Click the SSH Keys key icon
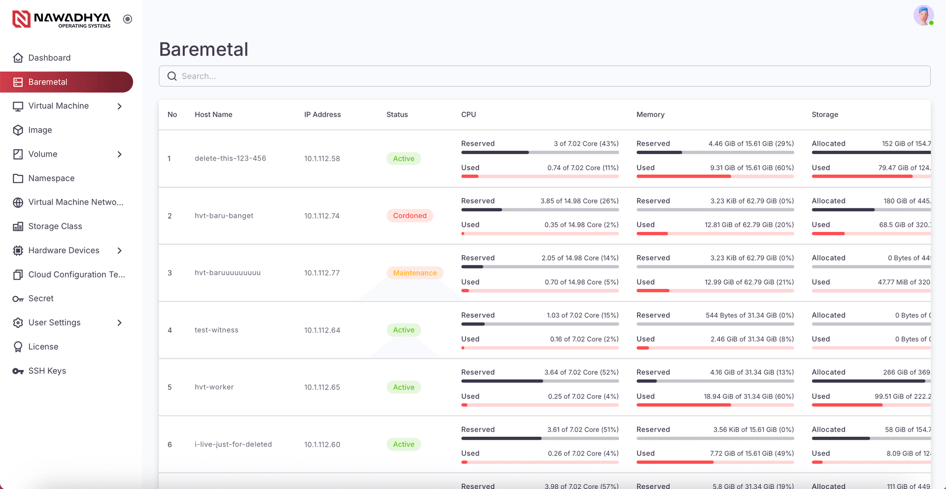Screen dimensions: 946x489 pyautogui.click(x=18, y=371)
